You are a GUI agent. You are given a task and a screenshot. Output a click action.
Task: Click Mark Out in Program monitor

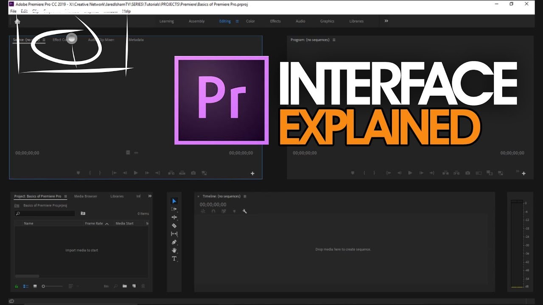pyautogui.click(x=375, y=173)
